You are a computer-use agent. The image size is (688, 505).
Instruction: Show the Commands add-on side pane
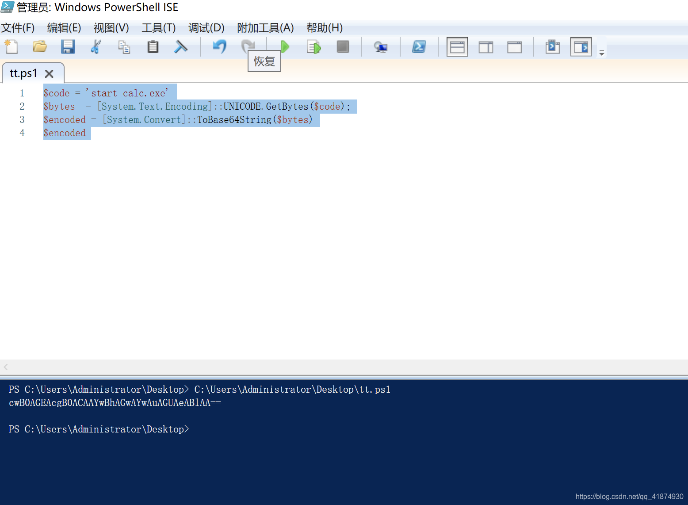581,47
